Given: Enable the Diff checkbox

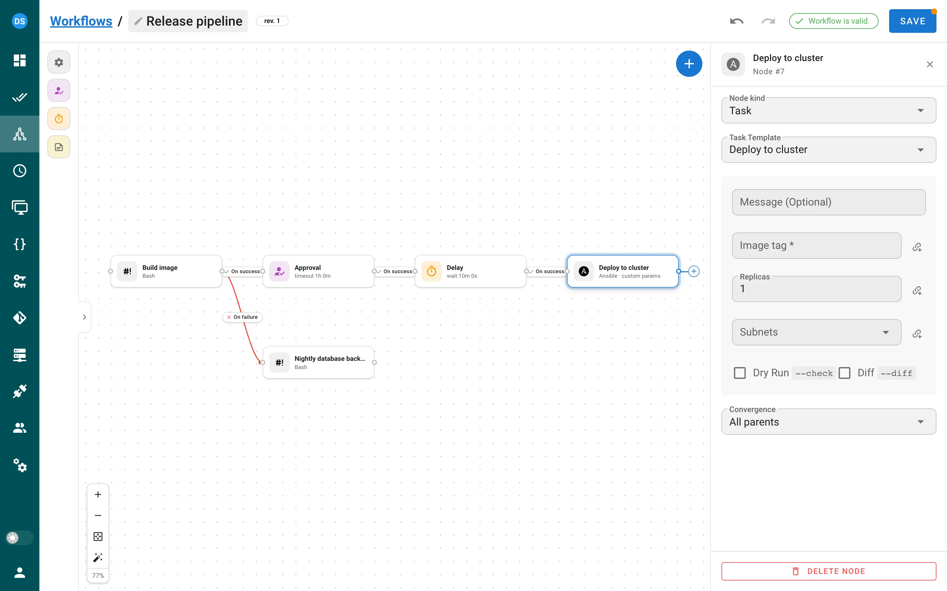Looking at the screenshot, I should click(844, 373).
